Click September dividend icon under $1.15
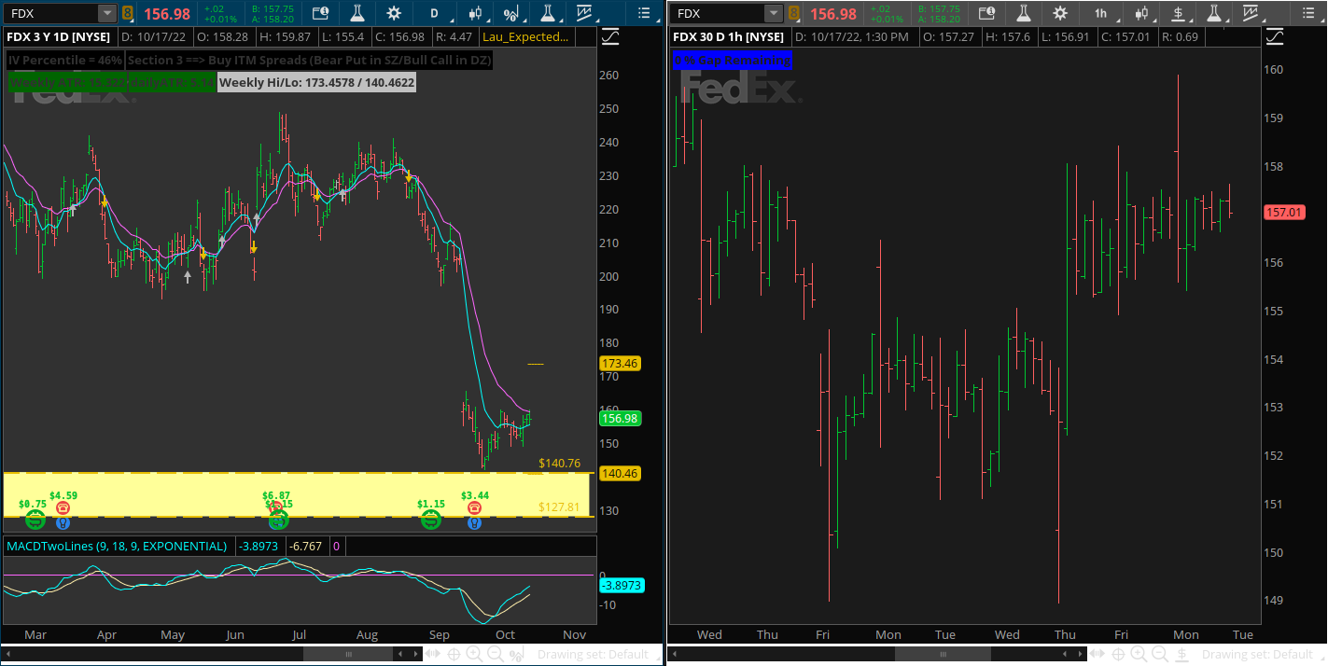Screen dimensions: 1328x666 pos(430,520)
